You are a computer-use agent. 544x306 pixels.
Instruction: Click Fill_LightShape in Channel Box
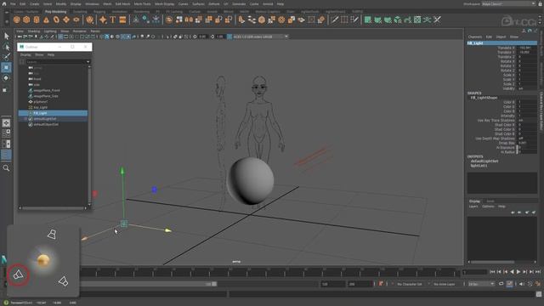pyautogui.click(x=484, y=98)
